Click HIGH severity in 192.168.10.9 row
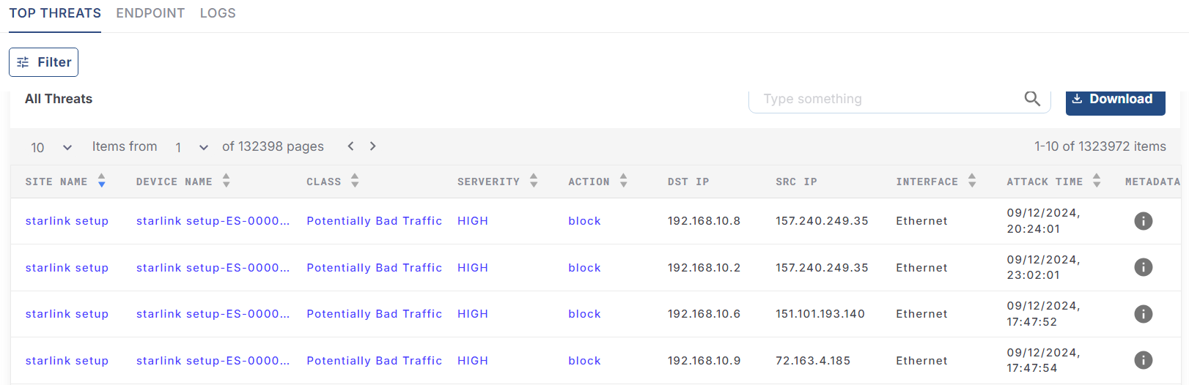Screen dimensions: 1189x385 click(x=473, y=361)
